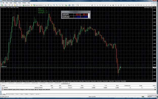Select the USDJPY row in popup prices
The width and height of the screenshot is (158, 99).
[x=75, y=14]
